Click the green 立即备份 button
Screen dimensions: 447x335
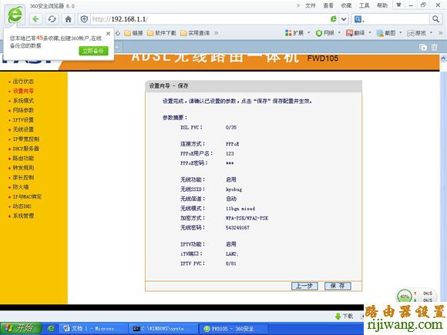coord(93,51)
